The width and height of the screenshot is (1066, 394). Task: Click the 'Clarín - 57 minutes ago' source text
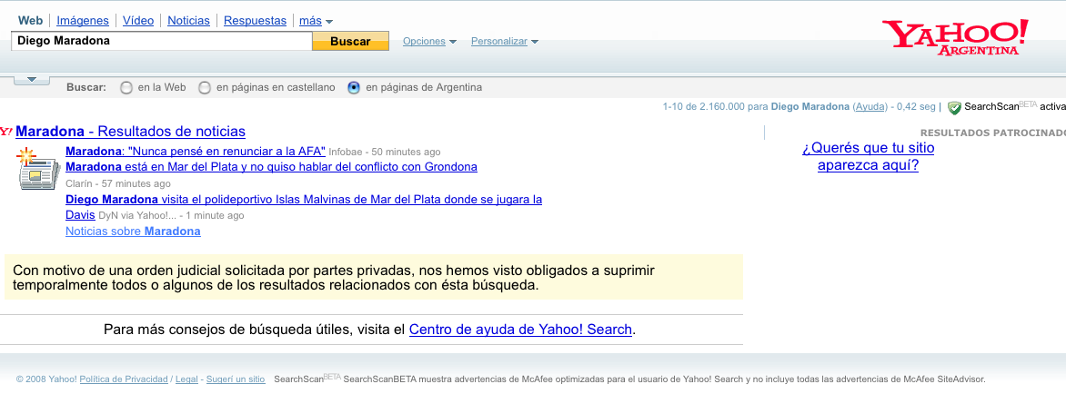tap(118, 183)
